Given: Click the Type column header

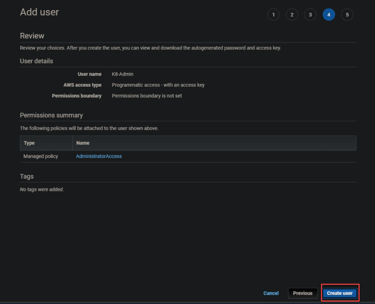Looking at the screenshot, I should (x=29, y=143).
